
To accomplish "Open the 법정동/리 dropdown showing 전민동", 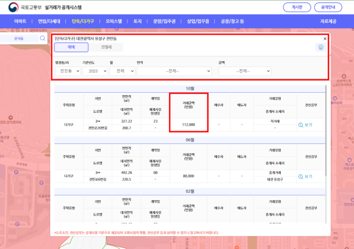I will [68, 71].
